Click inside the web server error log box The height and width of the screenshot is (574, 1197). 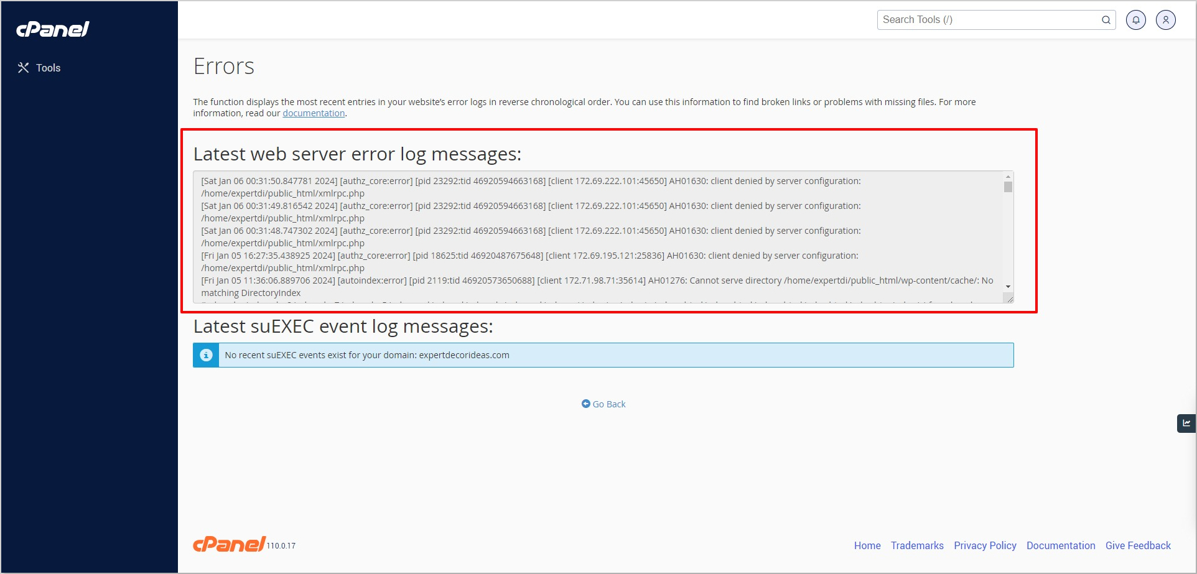[597, 236]
